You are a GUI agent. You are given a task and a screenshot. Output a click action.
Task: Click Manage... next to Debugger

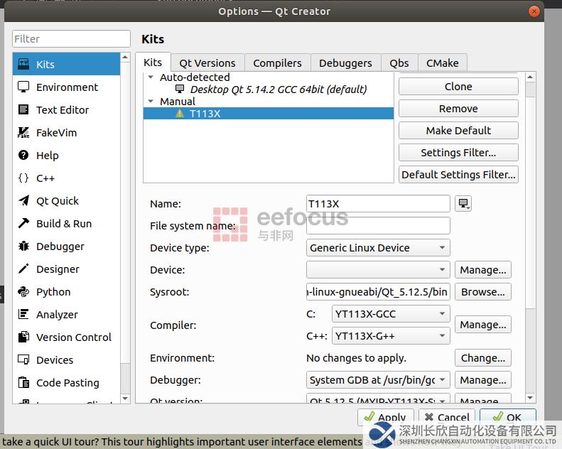pos(483,380)
